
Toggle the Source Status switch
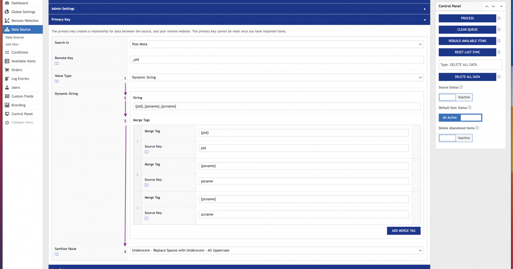coord(456,97)
